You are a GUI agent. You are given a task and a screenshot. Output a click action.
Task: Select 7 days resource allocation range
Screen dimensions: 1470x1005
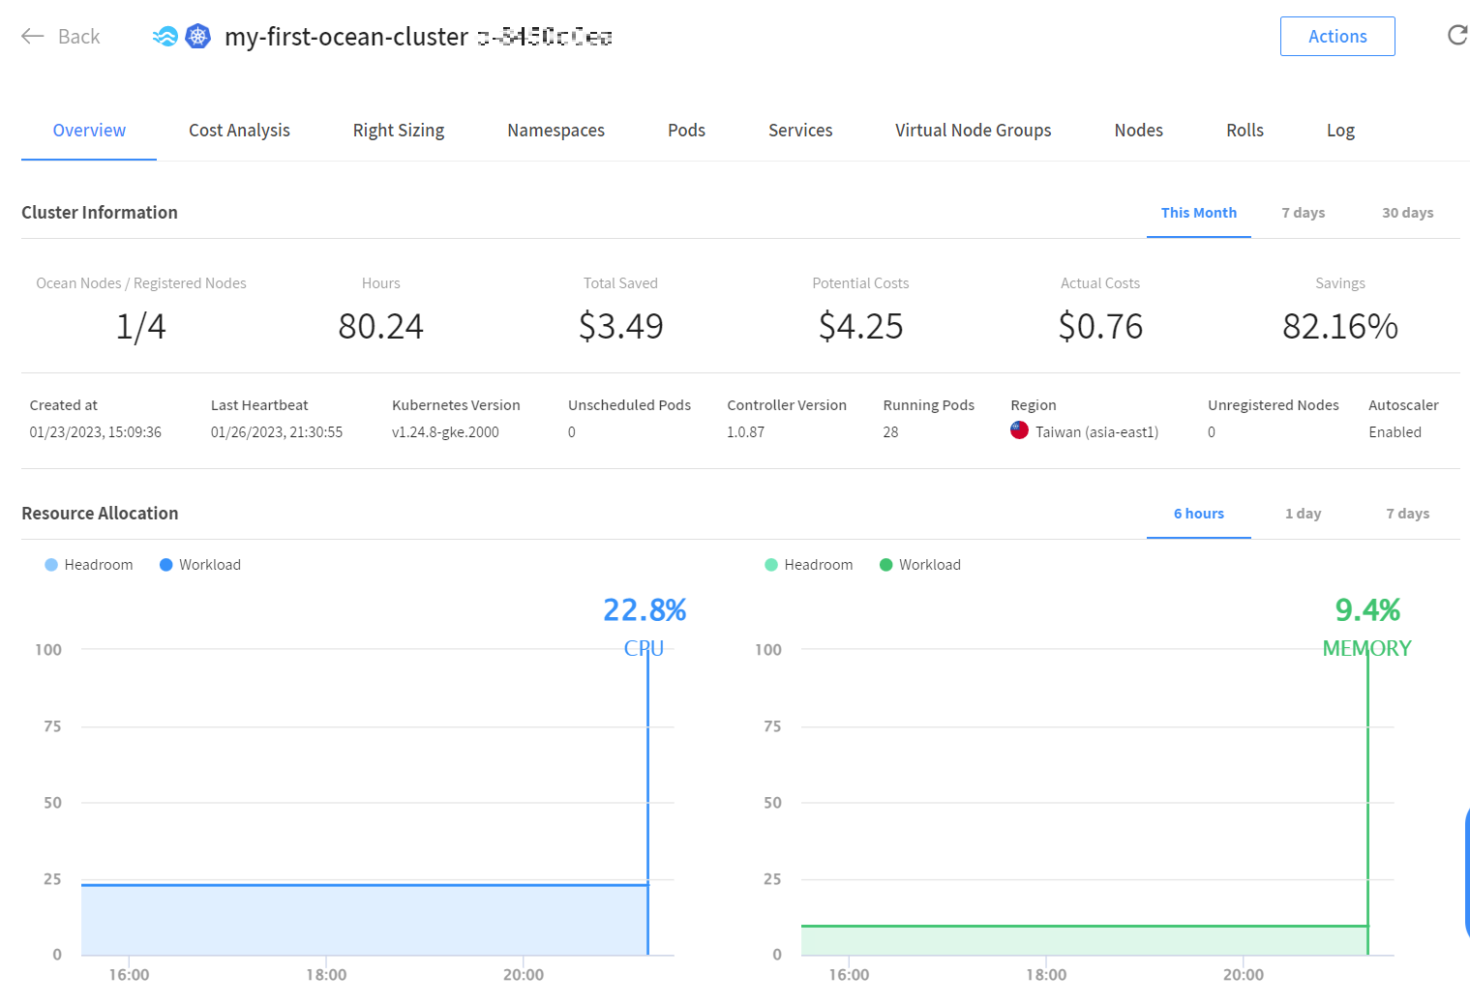pyautogui.click(x=1408, y=514)
